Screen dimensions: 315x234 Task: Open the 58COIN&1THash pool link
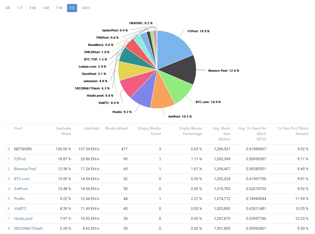coord(28,229)
